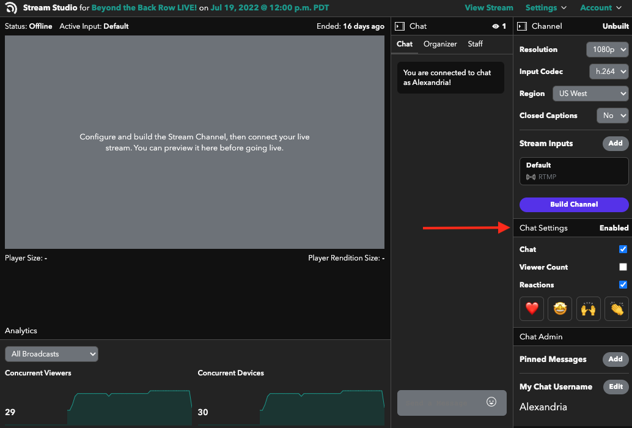Open the Input Codec h.264 dropdown
This screenshot has height=428, width=632.
pos(609,72)
